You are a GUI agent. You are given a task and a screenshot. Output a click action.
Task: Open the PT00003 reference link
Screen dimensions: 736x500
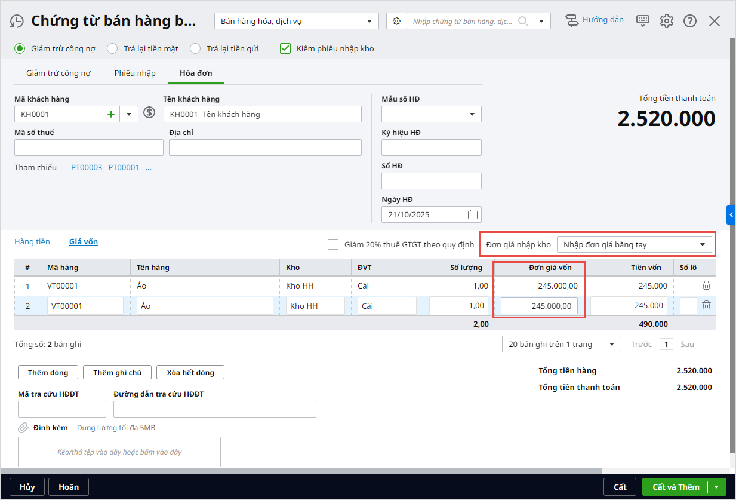[87, 168]
